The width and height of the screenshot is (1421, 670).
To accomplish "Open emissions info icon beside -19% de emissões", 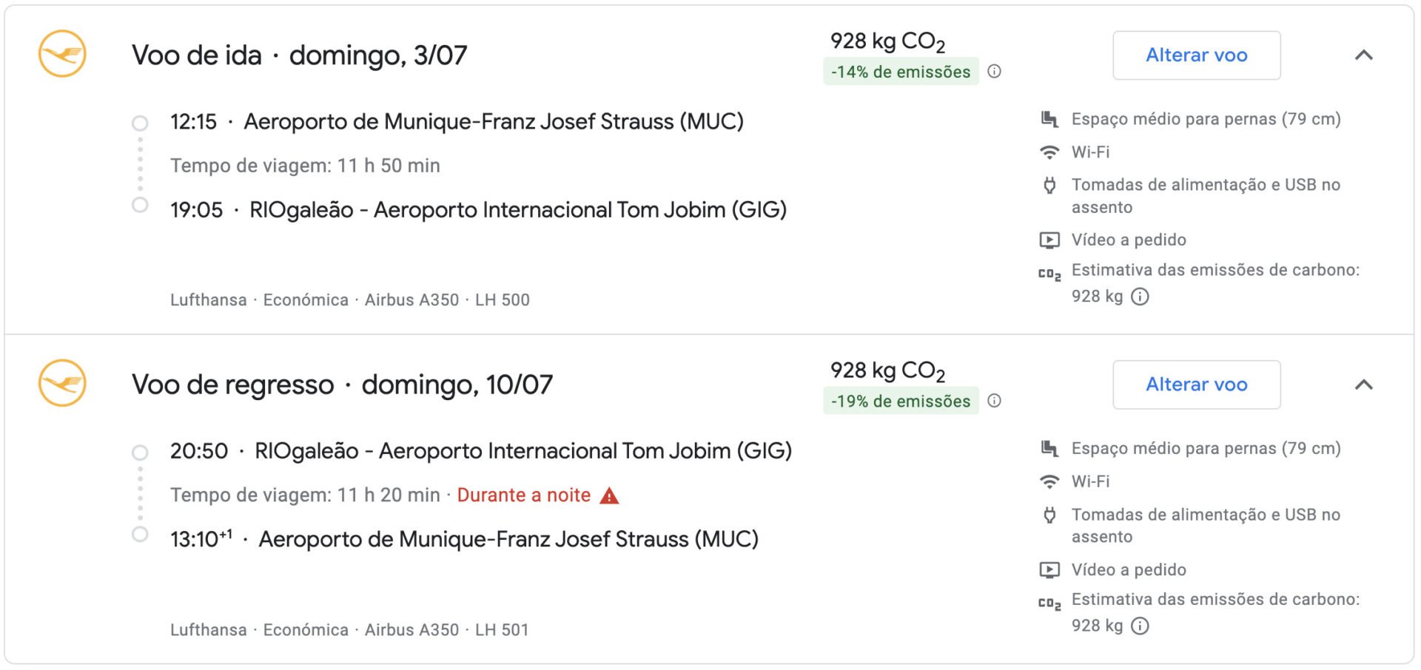I will point(995,401).
